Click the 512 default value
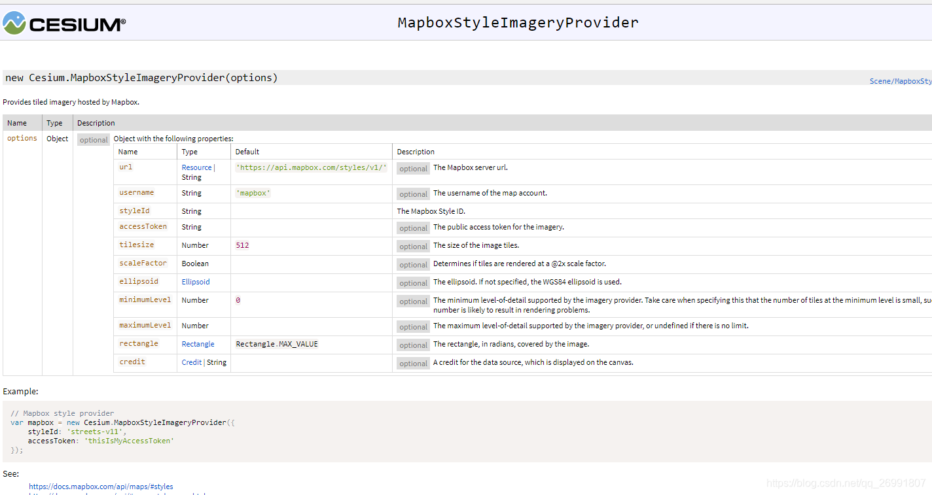Viewport: 932px width, 495px height. pyautogui.click(x=242, y=245)
